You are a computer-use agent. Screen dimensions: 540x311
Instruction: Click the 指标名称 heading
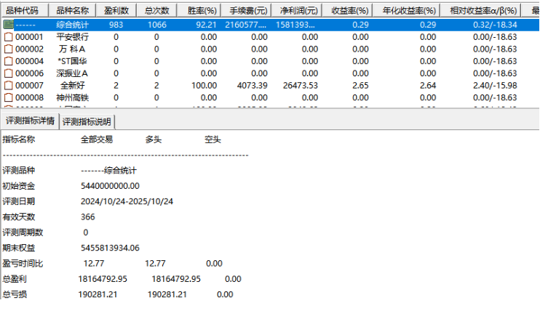point(19,140)
